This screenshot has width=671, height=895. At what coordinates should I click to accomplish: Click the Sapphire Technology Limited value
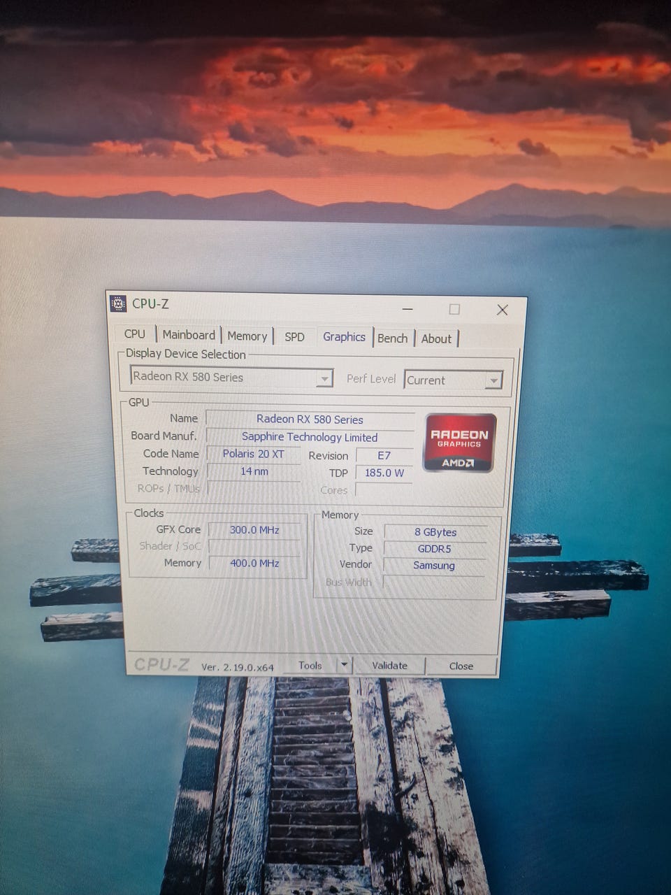pos(310,437)
